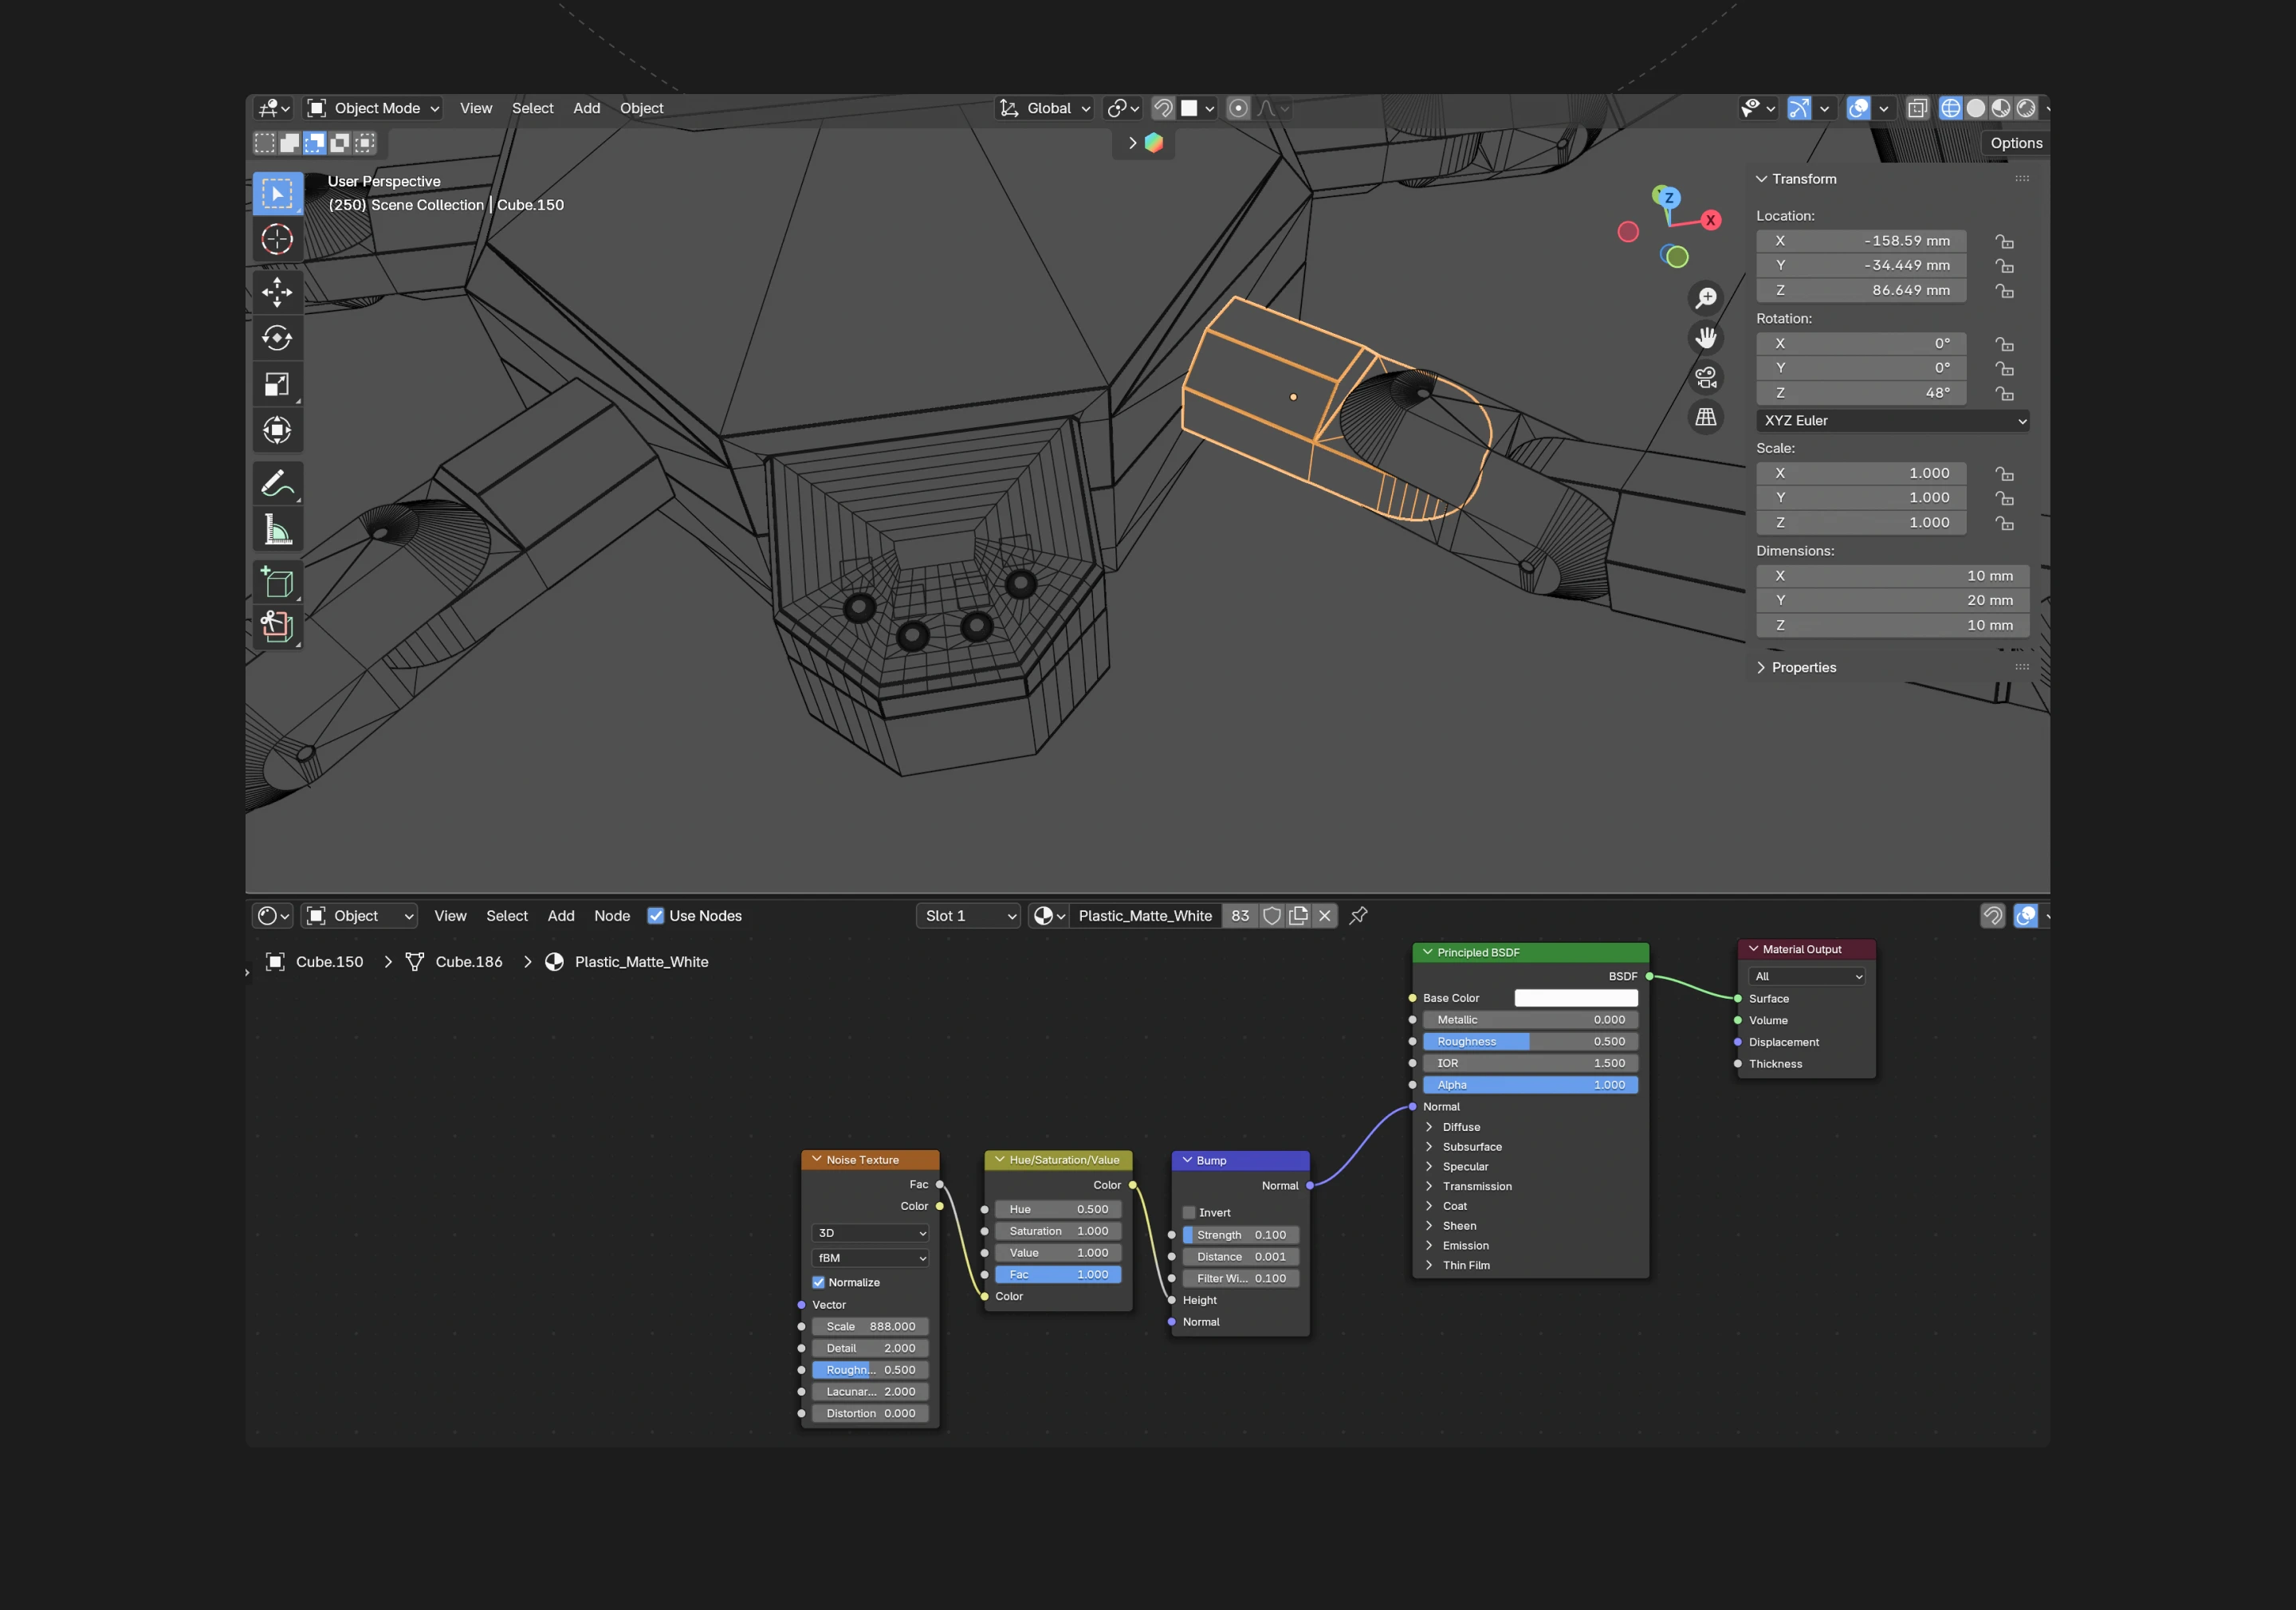Uncheck the Use Nodes checkbox
The height and width of the screenshot is (1610, 2296).
click(x=656, y=916)
